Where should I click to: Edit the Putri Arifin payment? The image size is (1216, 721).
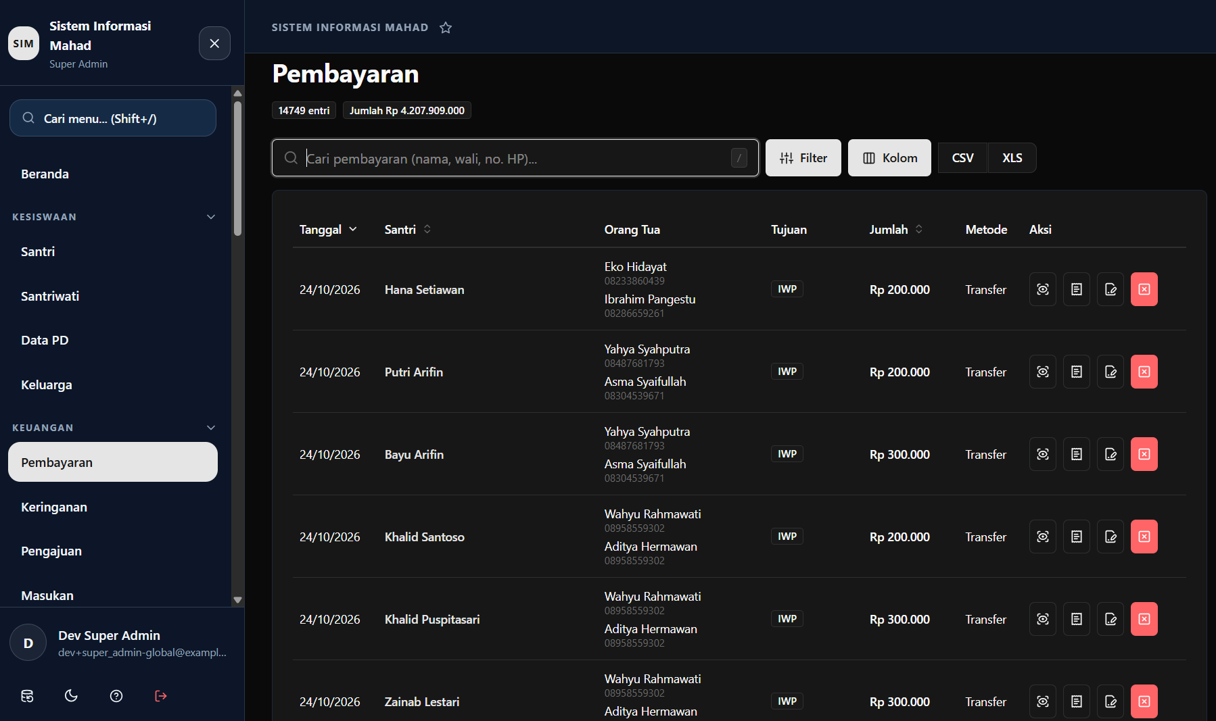coord(1110,372)
